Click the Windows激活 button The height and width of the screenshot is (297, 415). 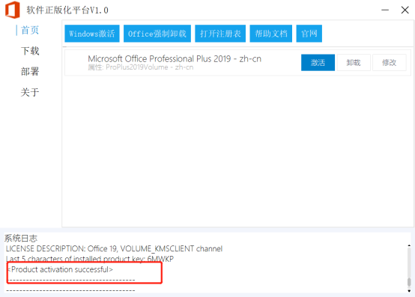point(92,34)
